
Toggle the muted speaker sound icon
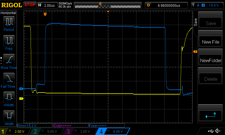[217, 131]
